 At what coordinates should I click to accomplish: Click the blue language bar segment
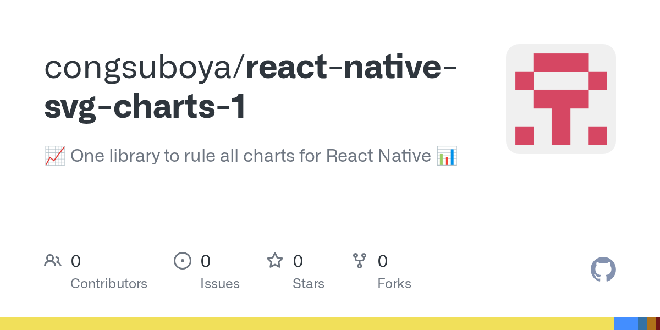click(626, 323)
